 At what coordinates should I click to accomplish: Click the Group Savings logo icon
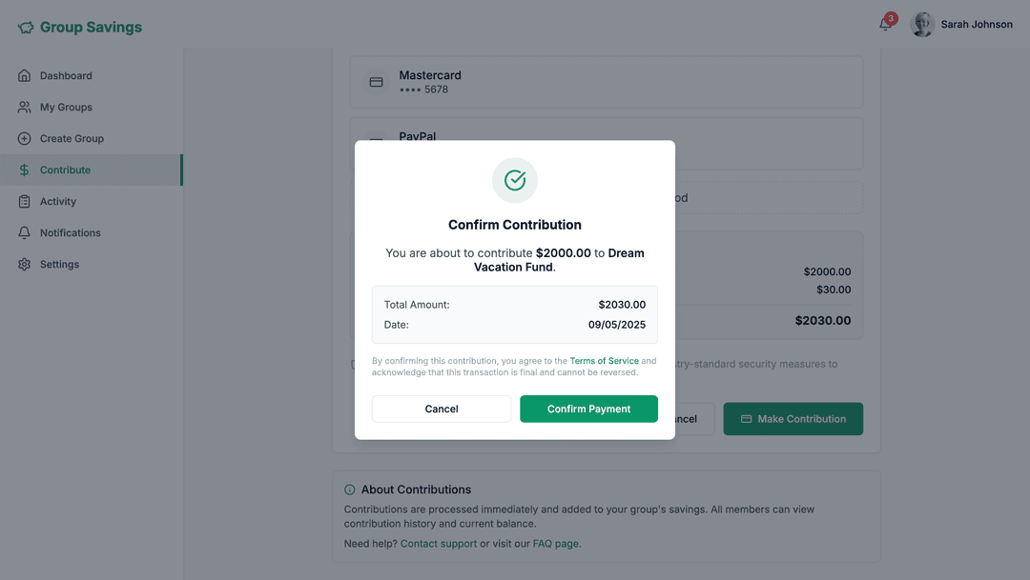click(26, 27)
